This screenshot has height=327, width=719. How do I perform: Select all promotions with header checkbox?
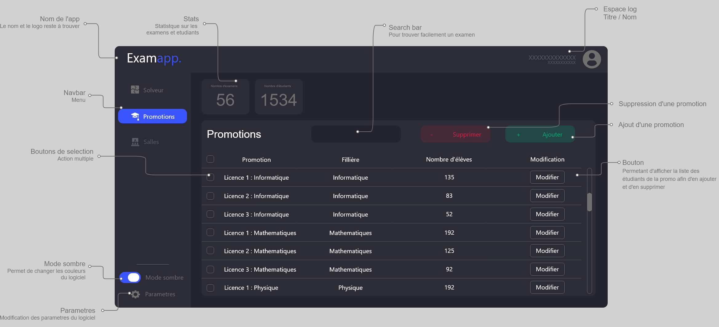pyautogui.click(x=210, y=159)
